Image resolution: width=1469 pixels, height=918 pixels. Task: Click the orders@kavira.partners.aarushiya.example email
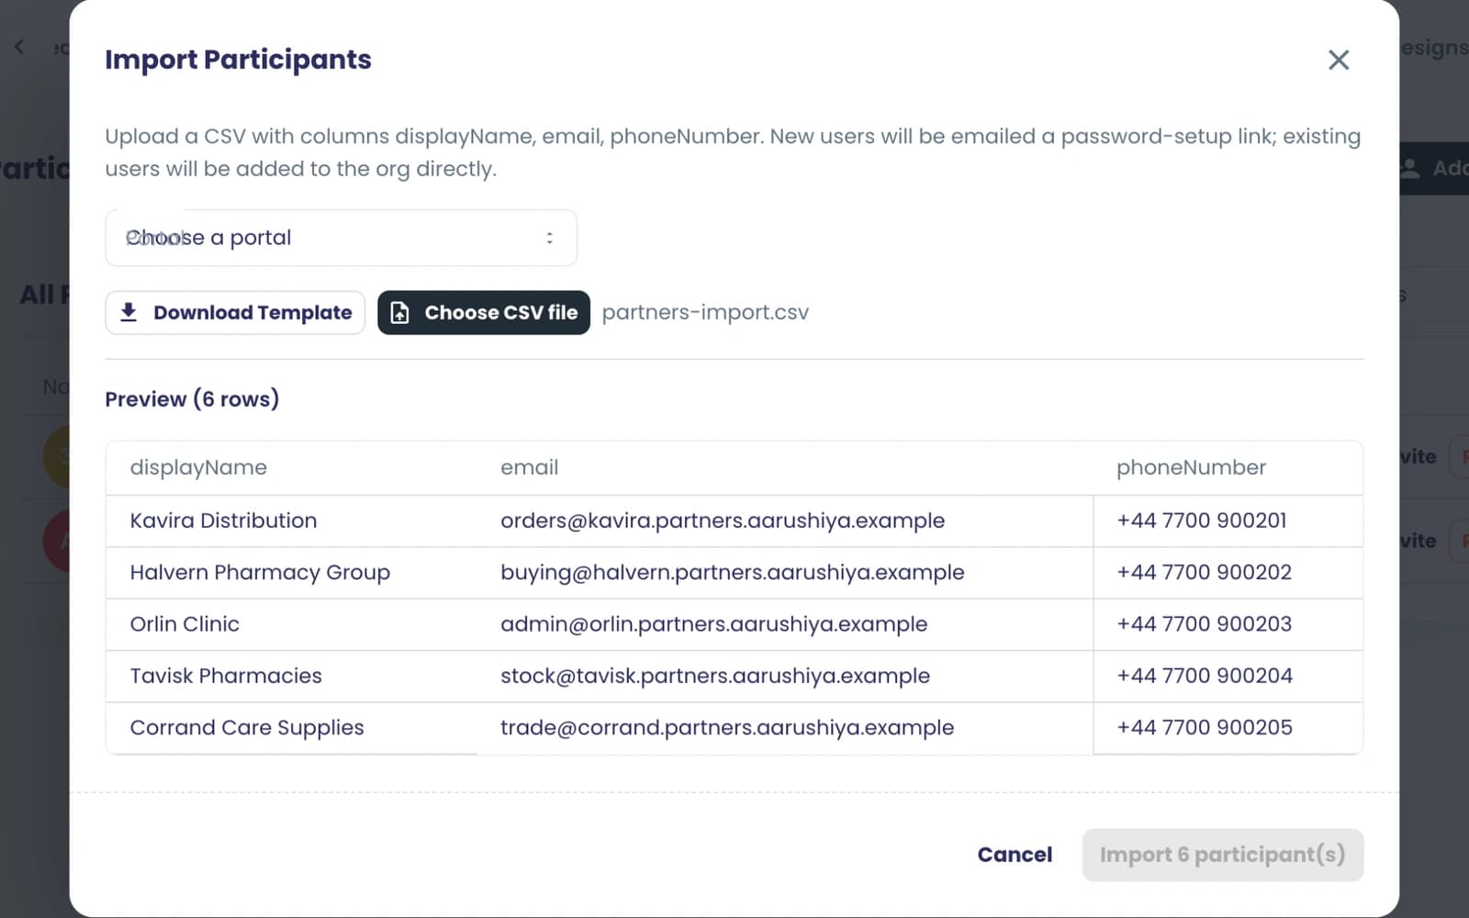coord(723,521)
